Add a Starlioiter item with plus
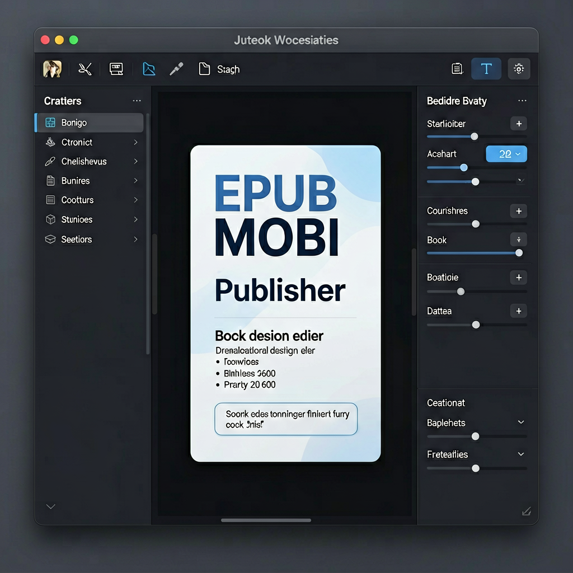Viewport: 573px width, 573px height. tap(519, 124)
